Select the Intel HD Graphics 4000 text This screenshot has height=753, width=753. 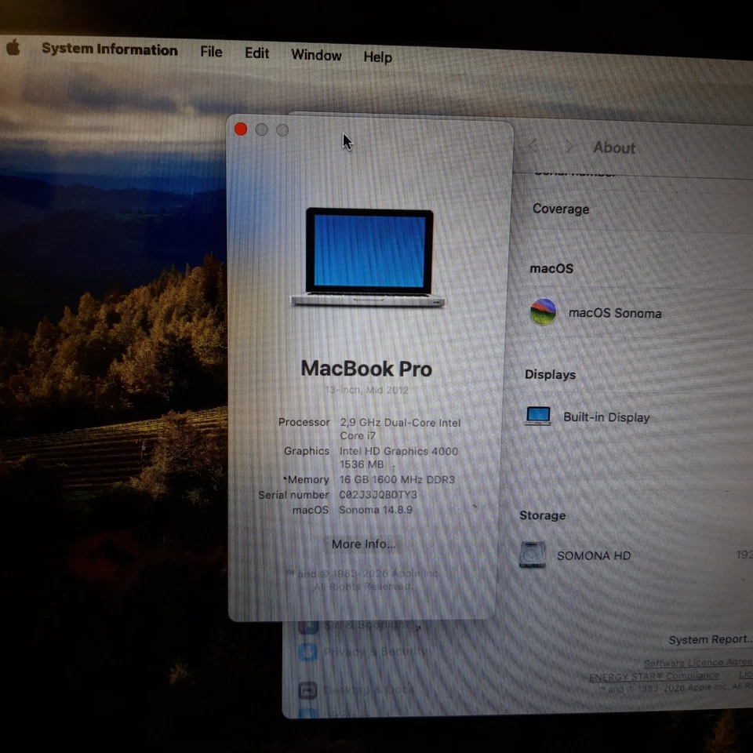(x=398, y=451)
